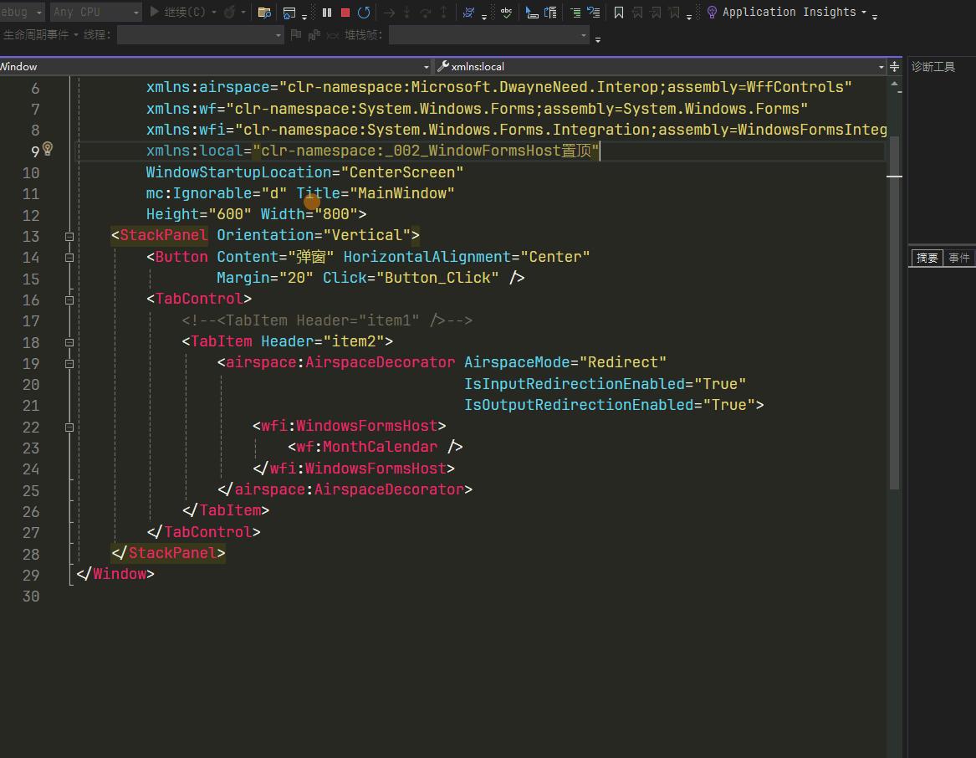Click the select element pointer icon

coord(532,12)
